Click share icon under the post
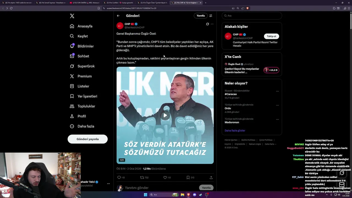Image resolution: width=352 pixels, height=198 pixels. pos(211,178)
